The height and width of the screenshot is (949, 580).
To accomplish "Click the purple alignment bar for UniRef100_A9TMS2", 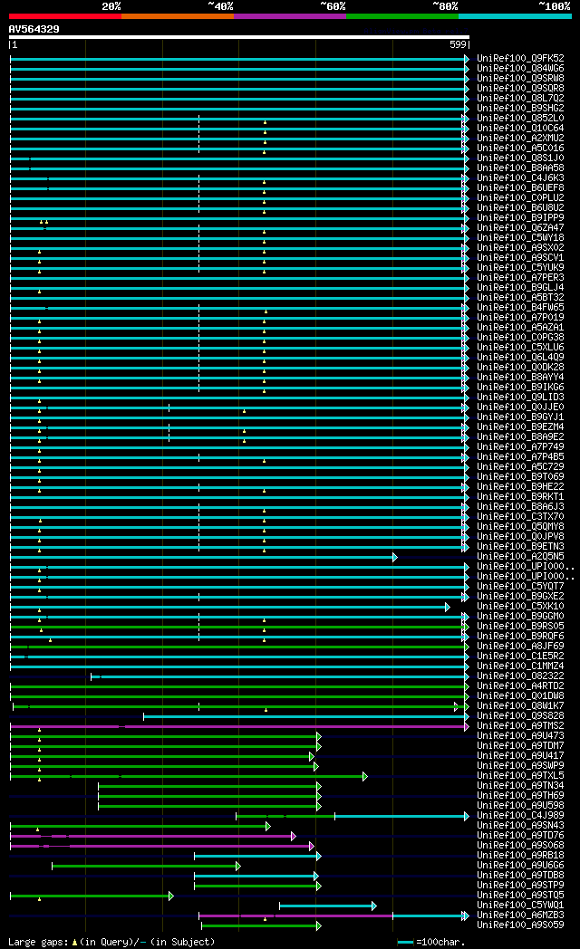I will pos(239,727).
